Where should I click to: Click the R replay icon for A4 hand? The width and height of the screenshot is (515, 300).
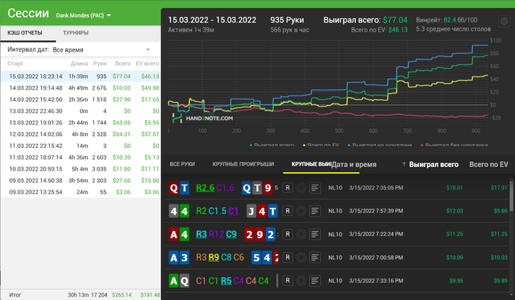point(288,235)
